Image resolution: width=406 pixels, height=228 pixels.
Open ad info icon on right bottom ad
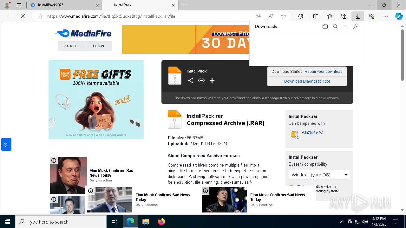206,191
